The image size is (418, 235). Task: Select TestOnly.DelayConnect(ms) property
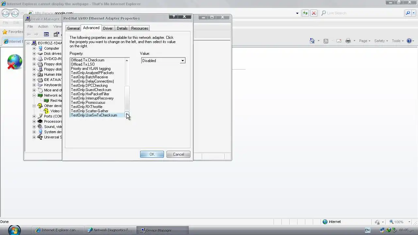click(x=92, y=81)
